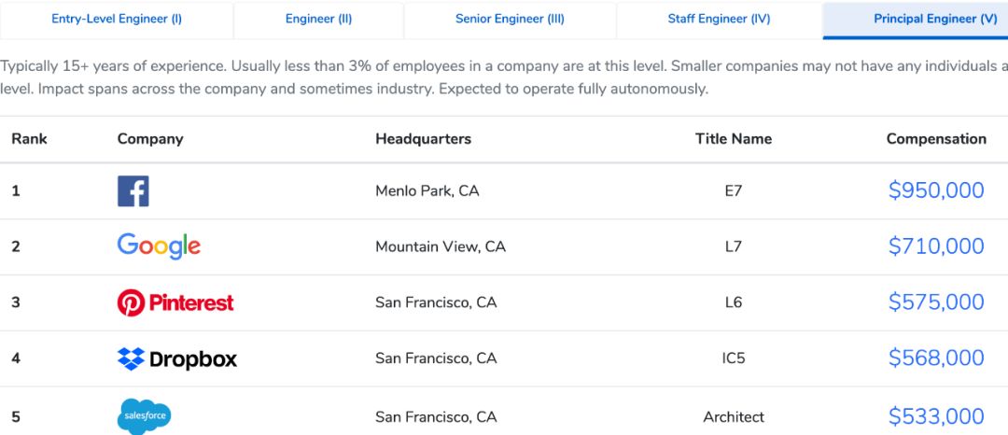The height and width of the screenshot is (435, 1008).
Task: Open the Engineer (II) tab
Action: pos(318,20)
